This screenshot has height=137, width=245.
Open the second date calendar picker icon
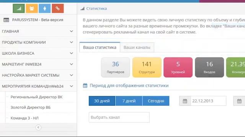[239, 101]
